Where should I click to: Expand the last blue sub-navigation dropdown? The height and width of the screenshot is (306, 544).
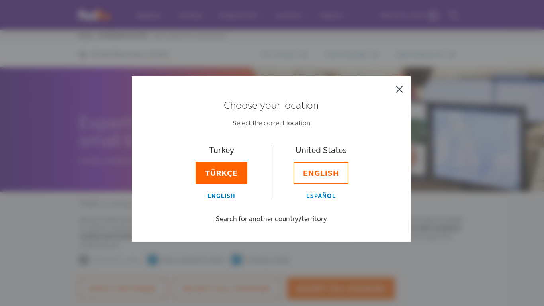click(x=425, y=55)
